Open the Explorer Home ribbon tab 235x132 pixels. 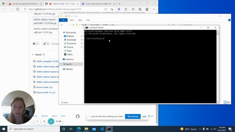[x=72, y=20]
